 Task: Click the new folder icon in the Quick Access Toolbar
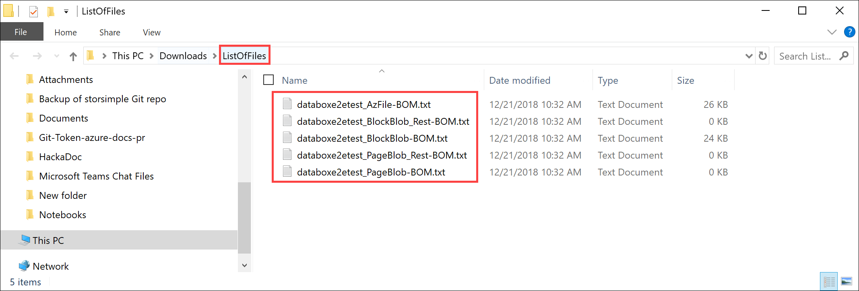tap(51, 11)
